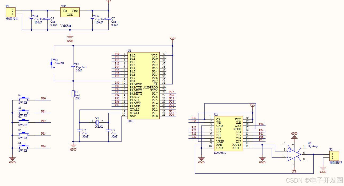
Task: Select the U2 DAC0832 chip body
Action: pyautogui.click(x=228, y=134)
